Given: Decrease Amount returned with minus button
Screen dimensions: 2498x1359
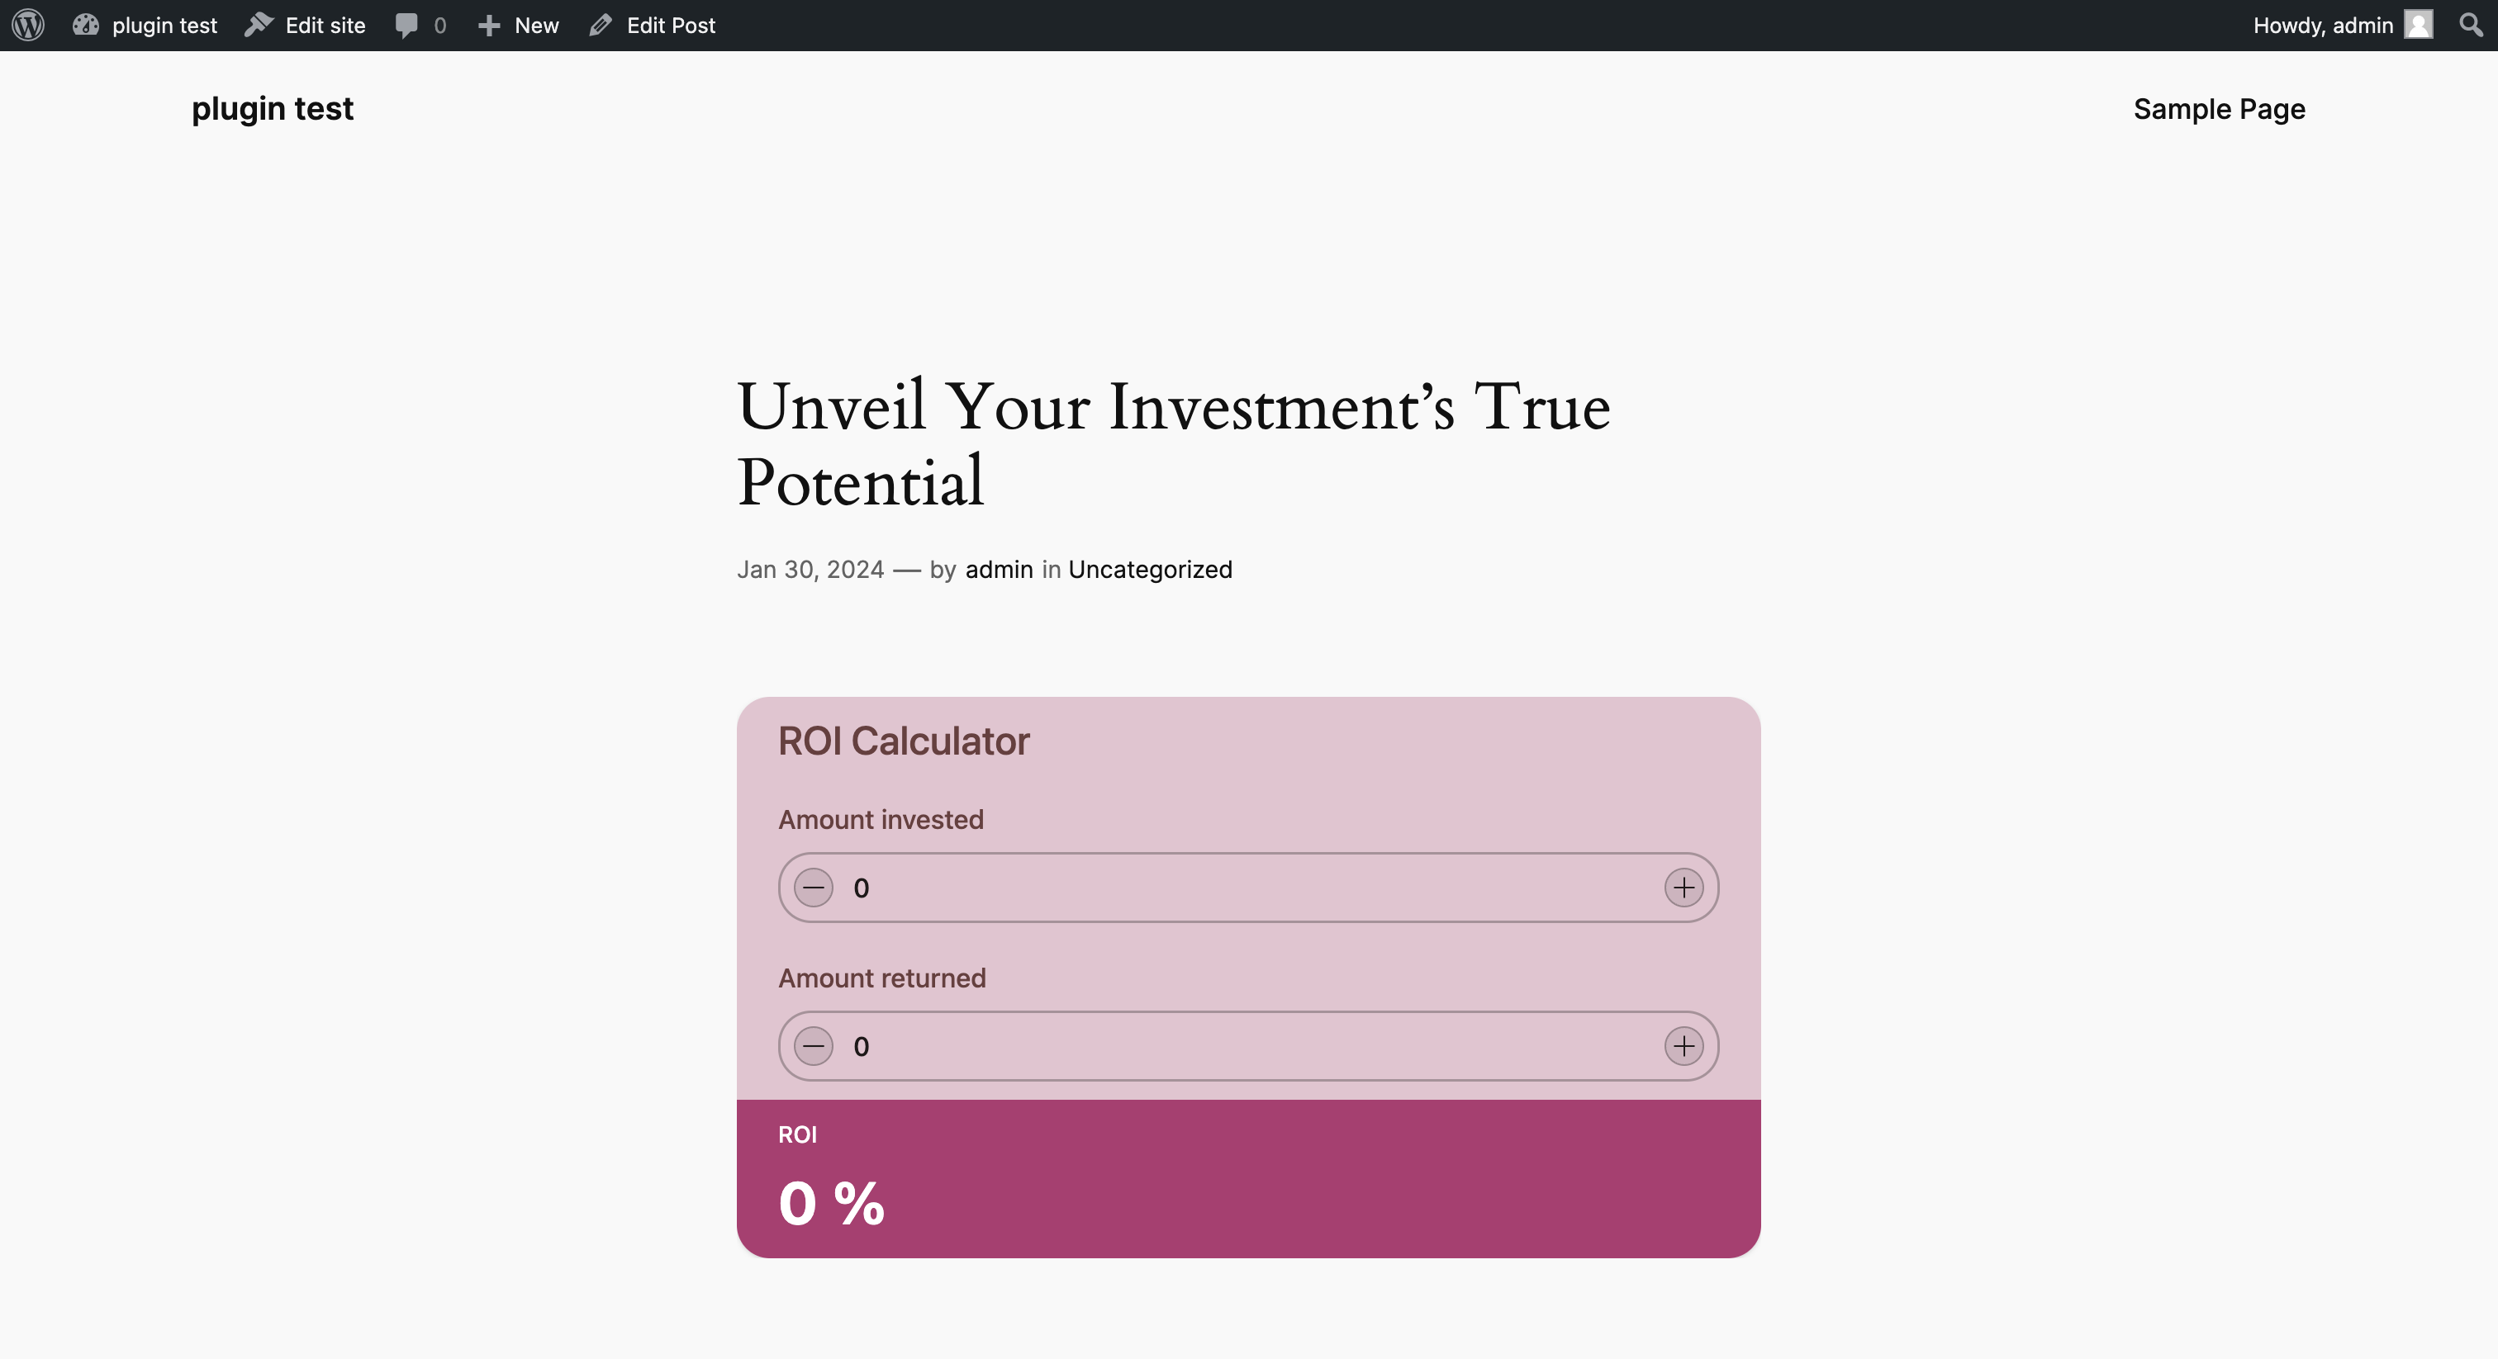Looking at the screenshot, I should pos(814,1046).
